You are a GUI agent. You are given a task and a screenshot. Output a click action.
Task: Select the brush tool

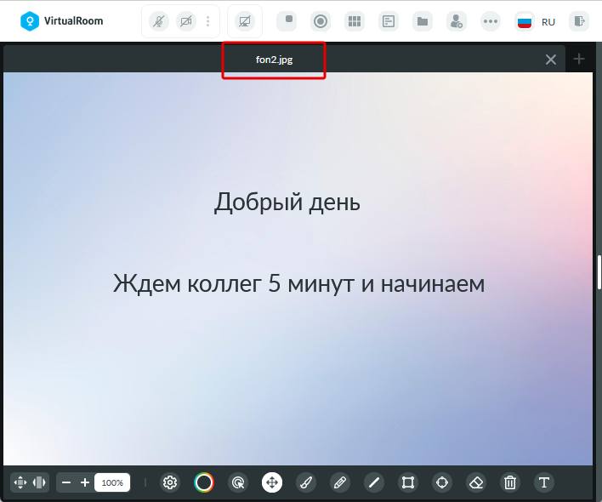306,482
